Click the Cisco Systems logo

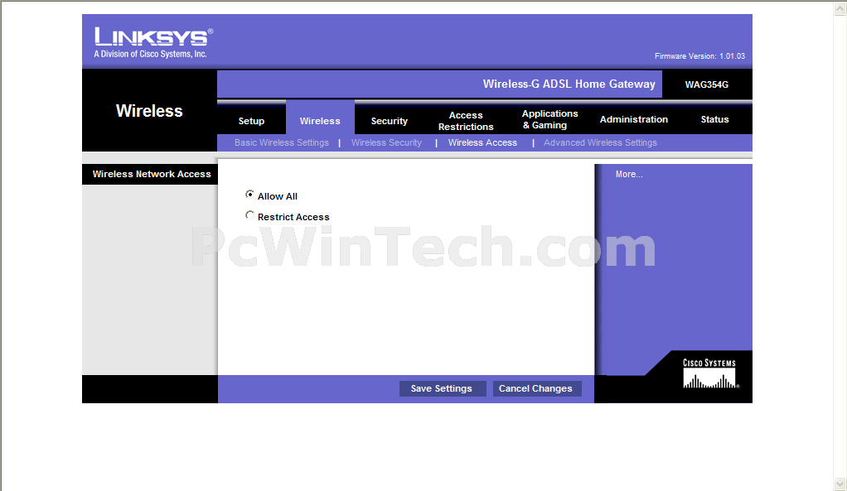pyautogui.click(x=709, y=373)
